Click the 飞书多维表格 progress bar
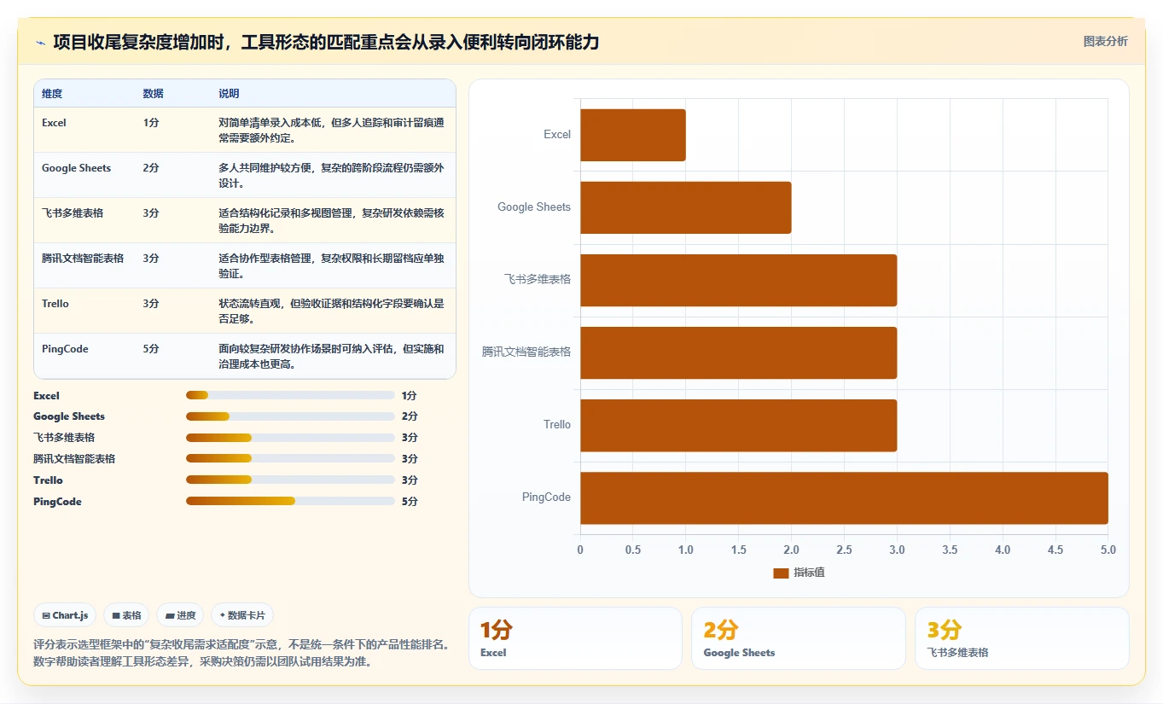Image resolution: width=1163 pixels, height=704 pixels. pos(290,438)
